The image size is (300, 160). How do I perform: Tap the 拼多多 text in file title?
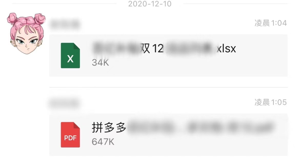tap(109, 127)
